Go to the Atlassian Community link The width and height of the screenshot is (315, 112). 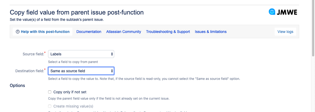(124, 32)
